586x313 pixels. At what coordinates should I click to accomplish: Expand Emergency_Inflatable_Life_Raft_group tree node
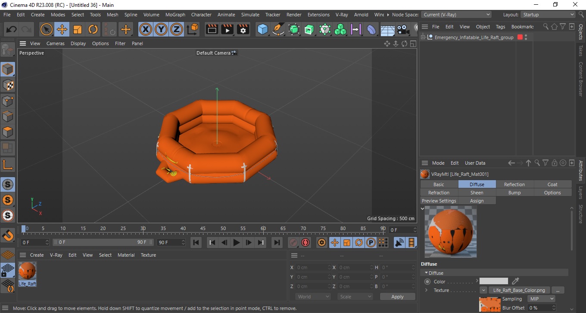tap(423, 37)
